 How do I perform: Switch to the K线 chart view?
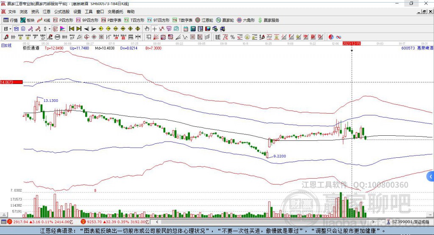(44, 20)
